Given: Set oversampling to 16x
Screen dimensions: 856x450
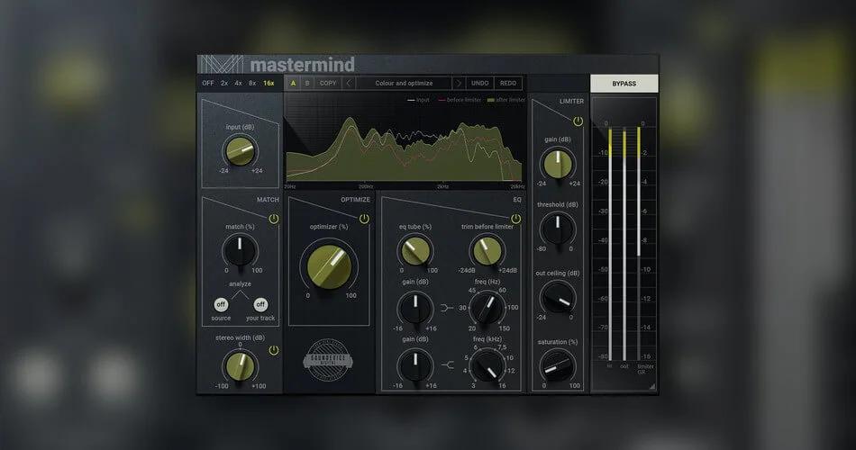Looking at the screenshot, I should click(269, 83).
